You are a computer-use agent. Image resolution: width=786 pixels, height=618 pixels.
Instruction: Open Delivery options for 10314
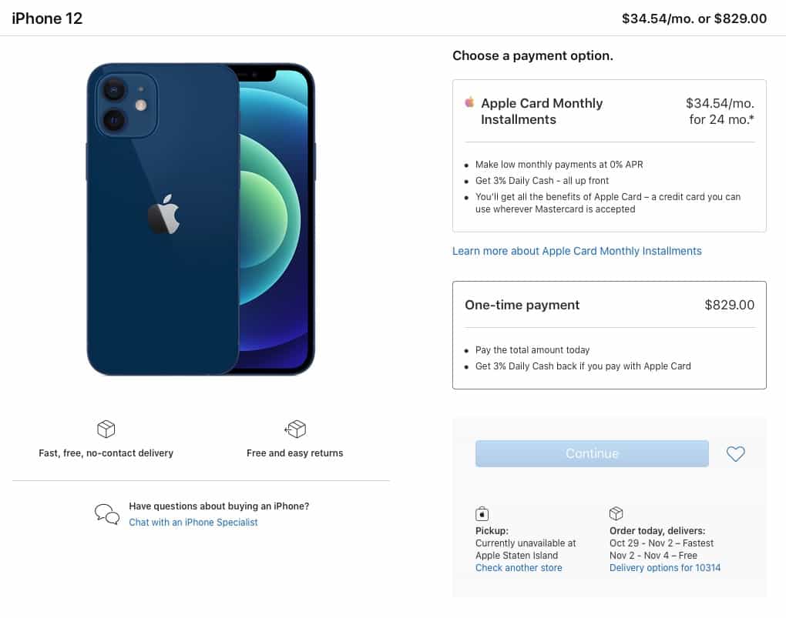coord(665,568)
